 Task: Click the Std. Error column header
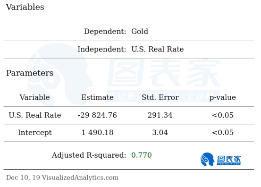tap(160, 97)
